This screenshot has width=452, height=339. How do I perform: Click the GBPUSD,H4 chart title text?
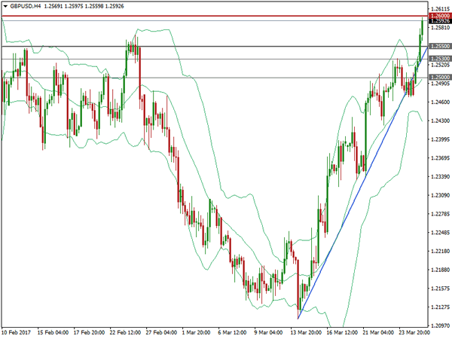[x=26, y=6]
